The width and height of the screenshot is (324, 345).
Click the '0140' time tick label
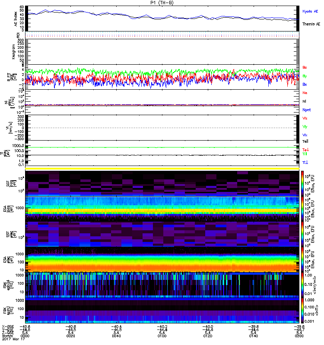pos(253,336)
